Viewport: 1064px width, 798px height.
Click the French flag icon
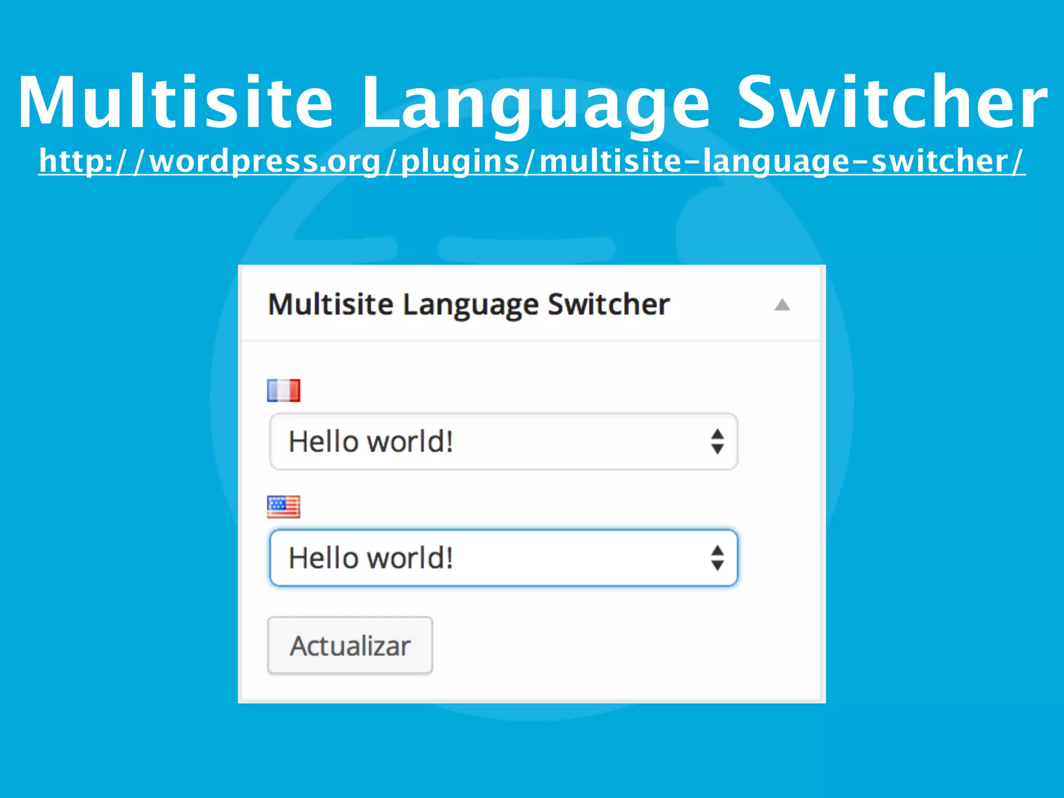click(x=284, y=391)
